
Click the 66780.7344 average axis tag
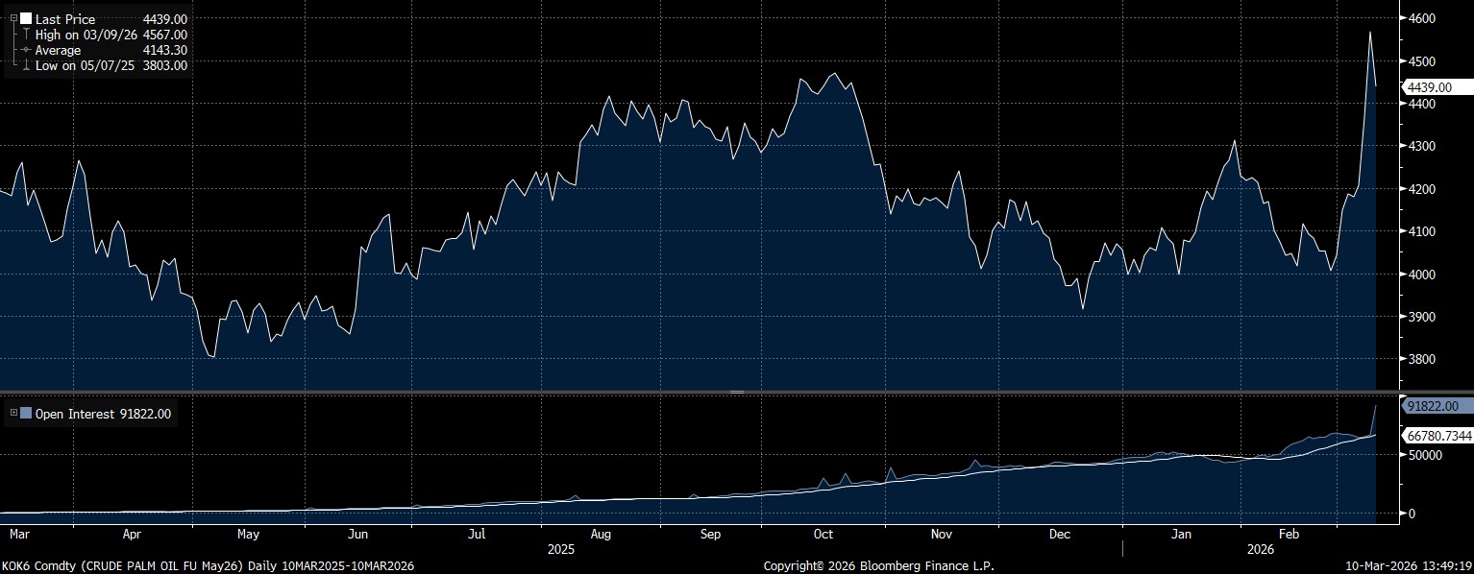point(1437,435)
